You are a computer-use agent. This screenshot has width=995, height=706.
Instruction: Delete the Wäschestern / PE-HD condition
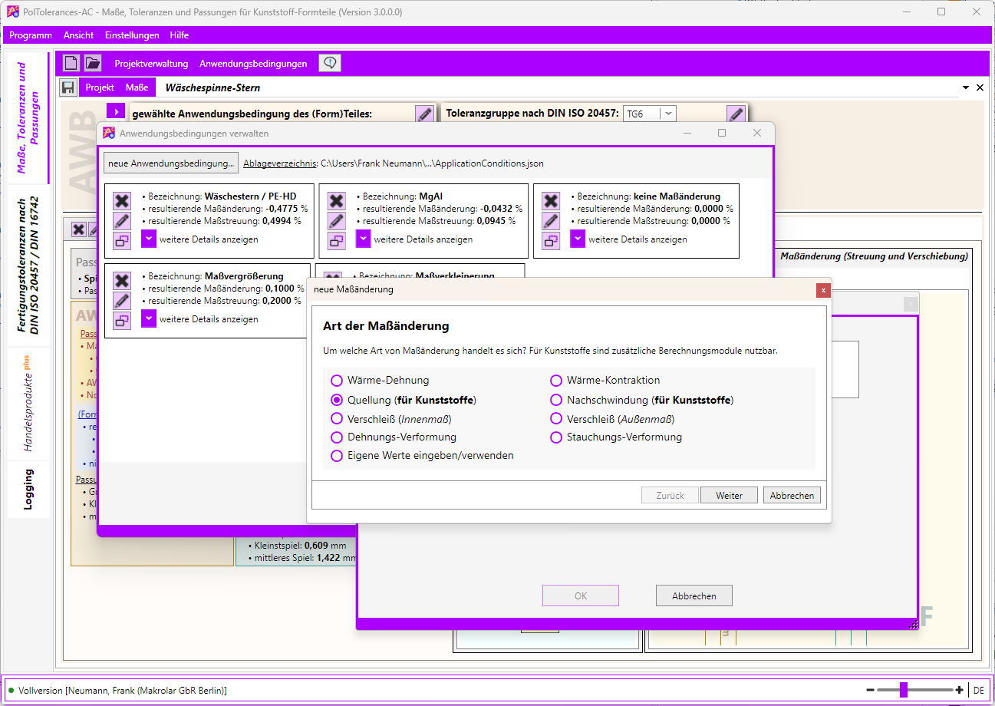[122, 201]
